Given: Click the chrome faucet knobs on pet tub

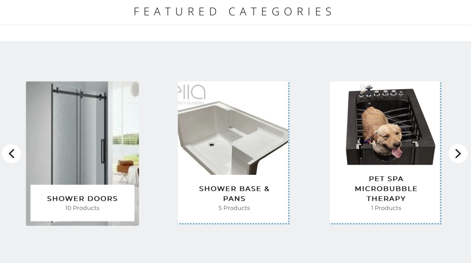Looking at the screenshot, I should [x=385, y=93].
